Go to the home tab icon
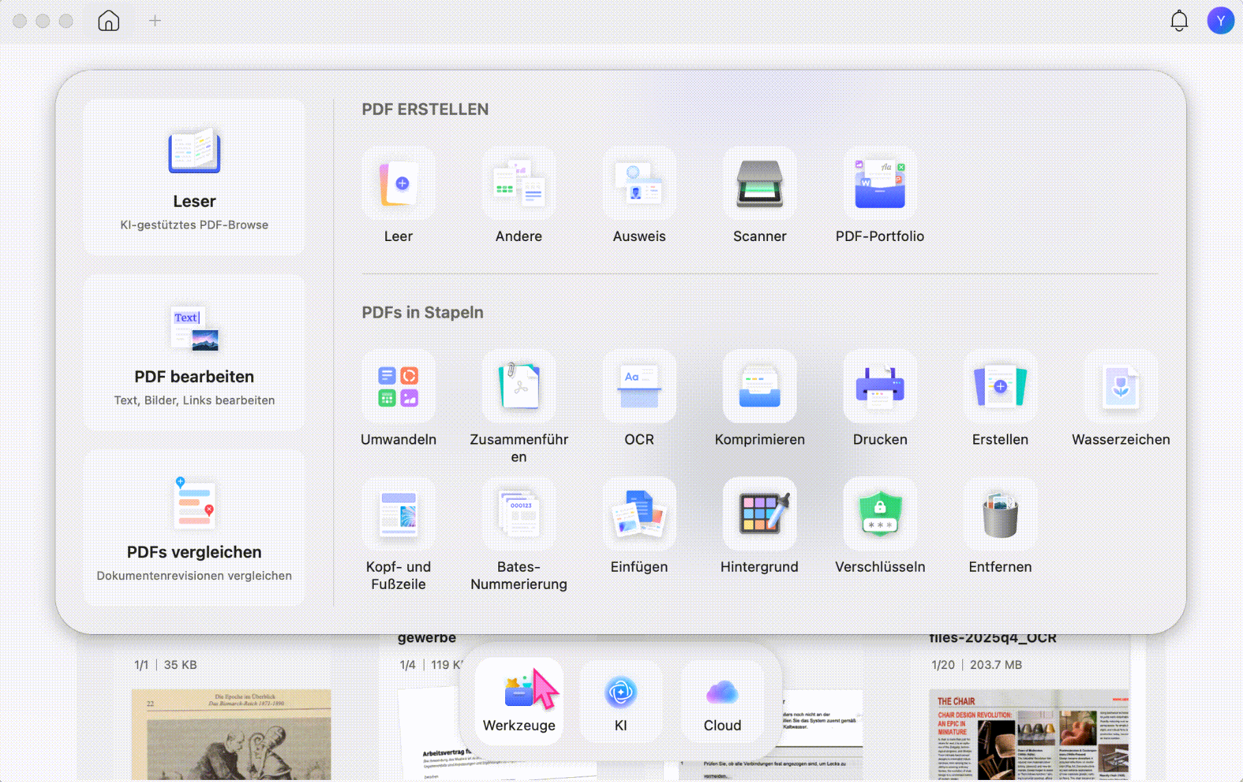The image size is (1243, 782). (109, 21)
